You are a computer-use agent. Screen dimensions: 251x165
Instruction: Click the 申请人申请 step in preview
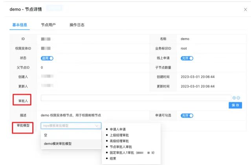[x=118, y=130]
